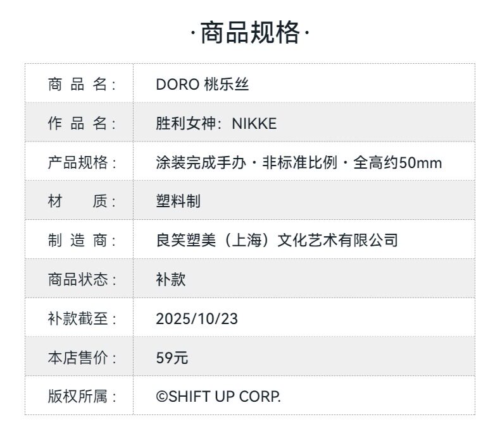
Task: Click the 胜利女神：NIKKE text
Action: pos(216,123)
